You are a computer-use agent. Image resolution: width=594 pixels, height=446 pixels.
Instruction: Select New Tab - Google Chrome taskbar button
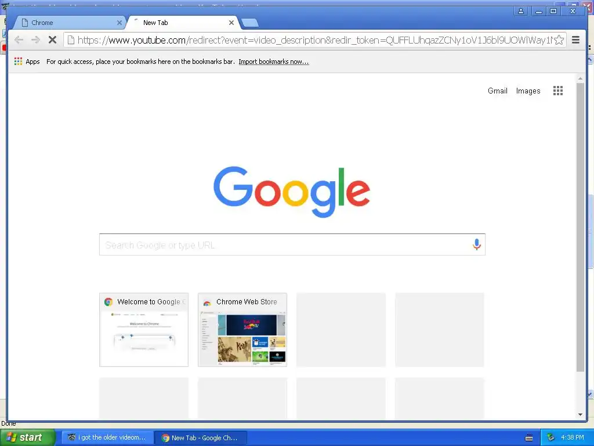[x=201, y=438]
